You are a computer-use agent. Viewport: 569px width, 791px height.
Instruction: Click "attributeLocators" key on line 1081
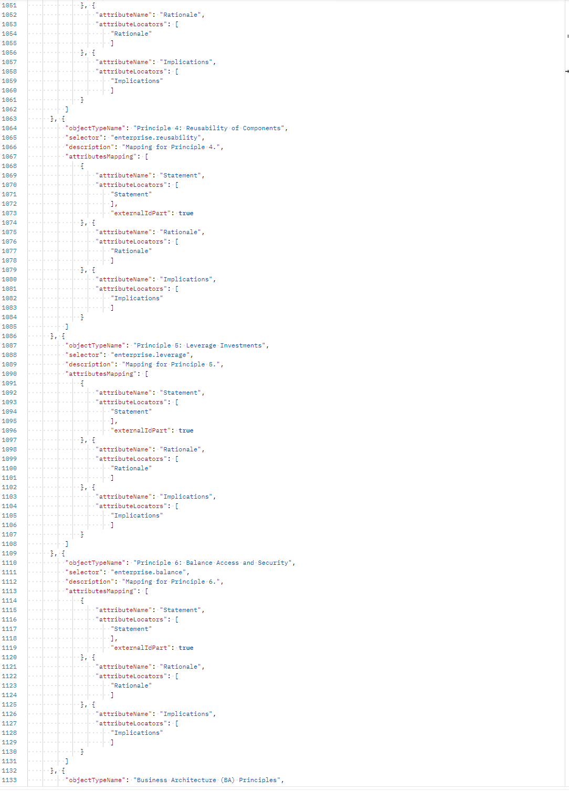pyautogui.click(x=131, y=289)
